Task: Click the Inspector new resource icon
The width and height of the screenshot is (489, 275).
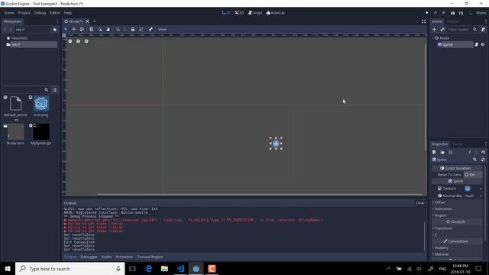Action: click(434, 152)
